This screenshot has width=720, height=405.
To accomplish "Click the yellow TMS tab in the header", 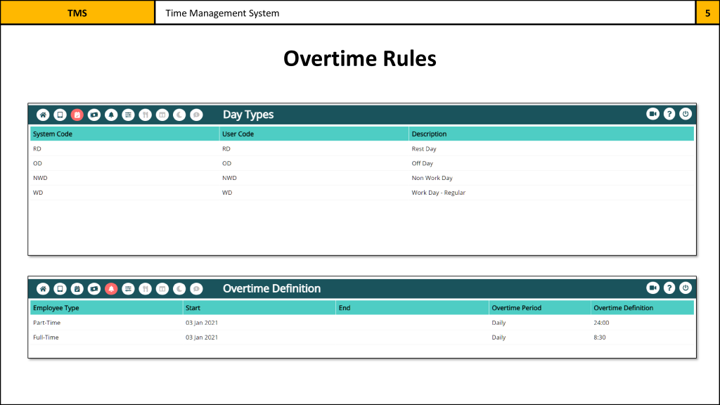I will pyautogui.click(x=77, y=13).
